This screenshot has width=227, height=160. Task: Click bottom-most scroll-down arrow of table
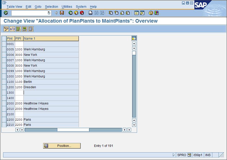pos(134,125)
